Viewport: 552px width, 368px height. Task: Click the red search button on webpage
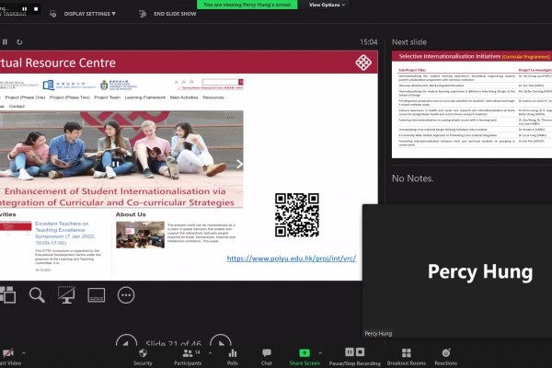[241, 82]
